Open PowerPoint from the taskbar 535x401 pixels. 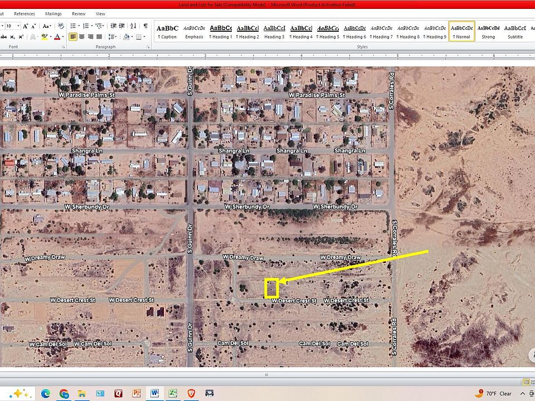137,394
